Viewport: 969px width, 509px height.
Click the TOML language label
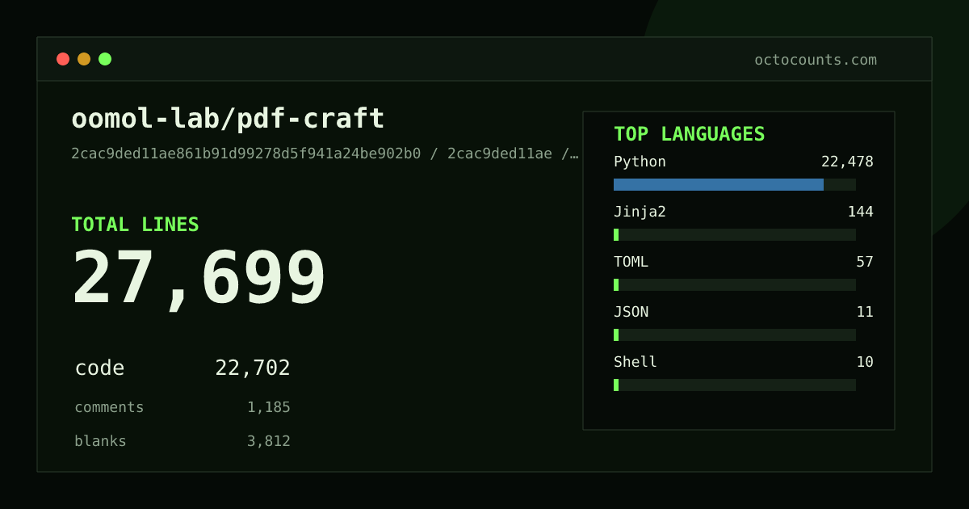(x=631, y=262)
